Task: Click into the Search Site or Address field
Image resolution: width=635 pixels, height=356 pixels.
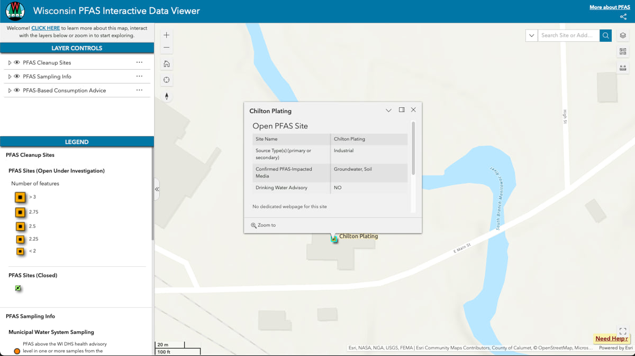Action: (x=569, y=35)
